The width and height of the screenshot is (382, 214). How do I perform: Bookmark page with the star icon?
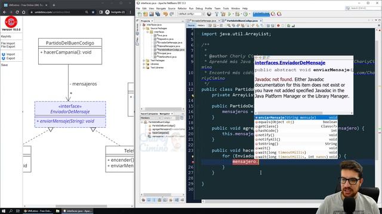click(93, 12)
